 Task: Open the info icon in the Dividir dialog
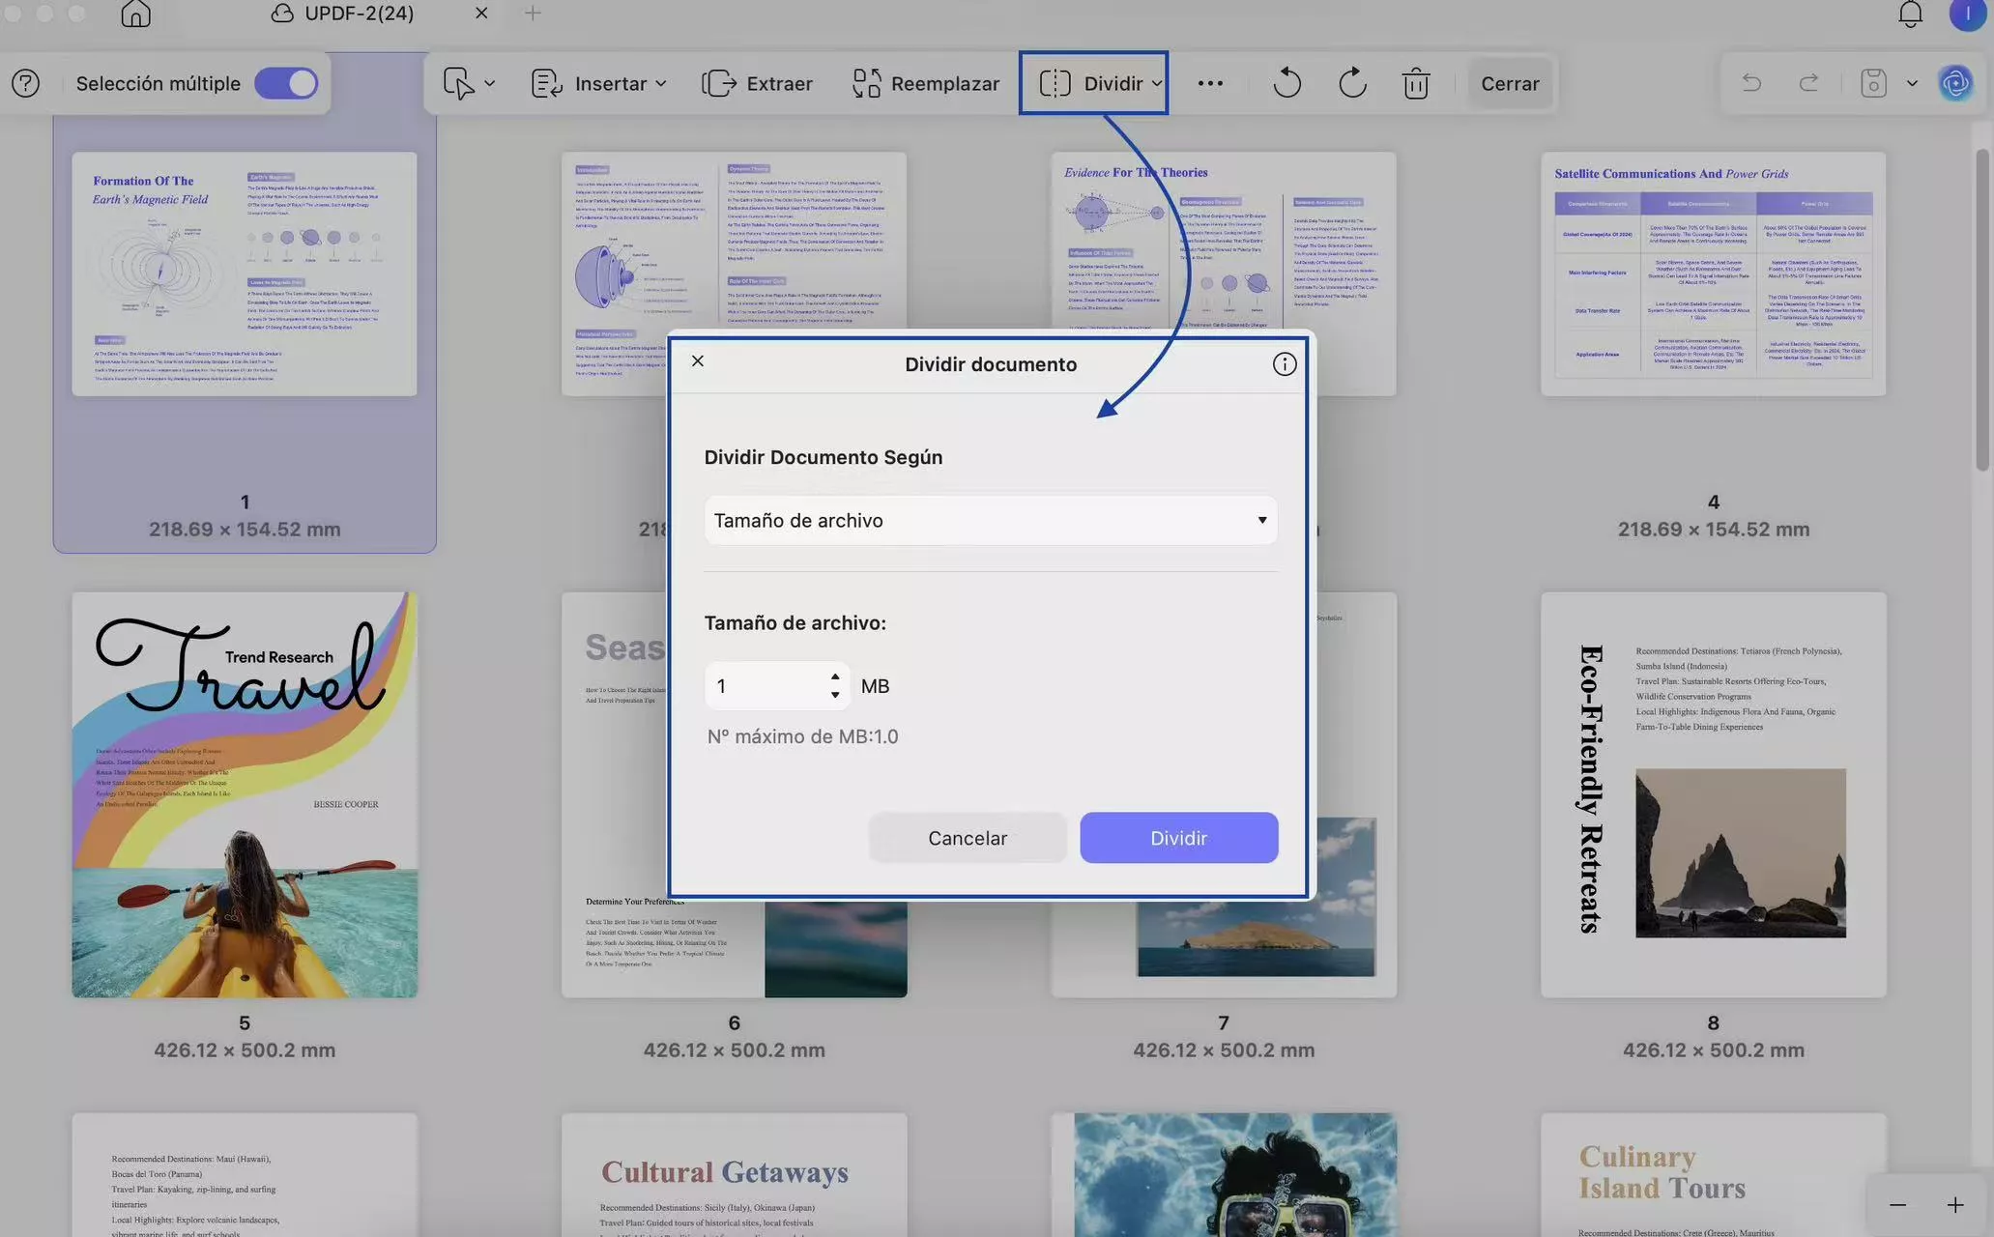pos(1284,364)
